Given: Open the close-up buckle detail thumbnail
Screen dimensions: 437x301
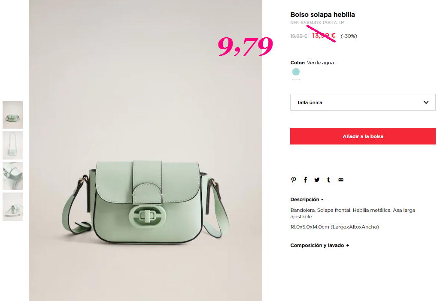Looking at the screenshot, I should pyautogui.click(x=12, y=176).
